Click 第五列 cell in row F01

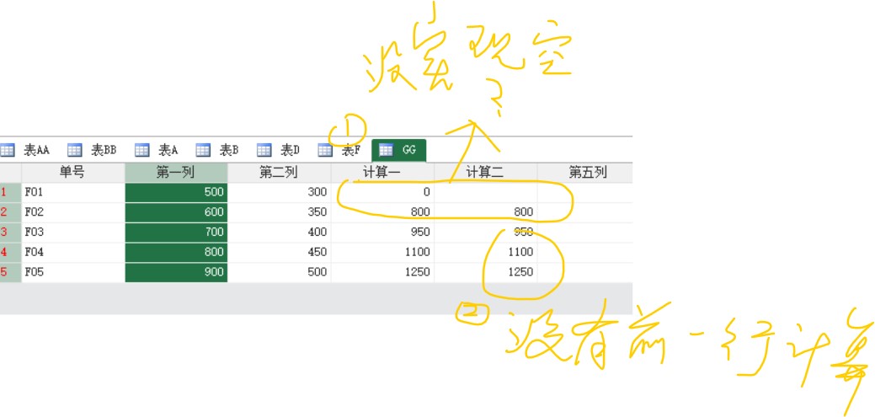585,193
